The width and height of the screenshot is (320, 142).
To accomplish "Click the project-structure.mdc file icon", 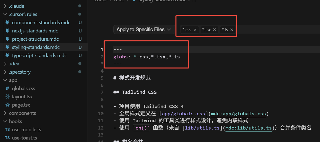I will pos(7,39).
